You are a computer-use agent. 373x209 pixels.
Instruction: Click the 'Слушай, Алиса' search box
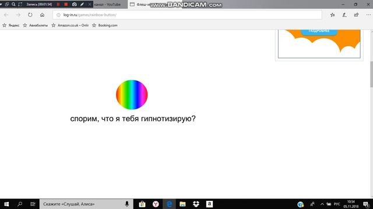[86, 204]
